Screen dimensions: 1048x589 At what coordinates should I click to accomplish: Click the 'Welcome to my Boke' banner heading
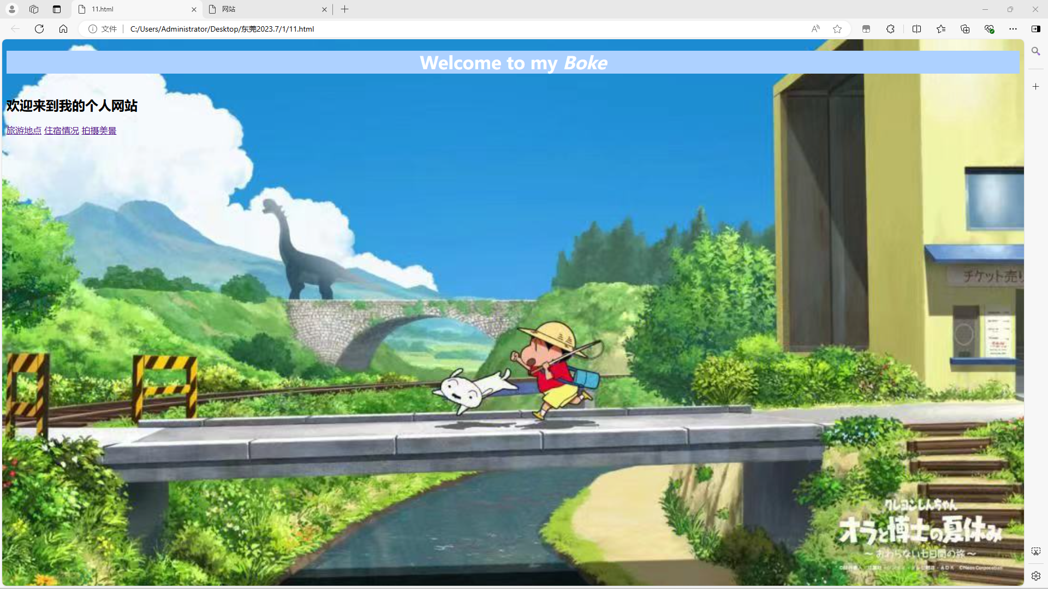tap(513, 63)
